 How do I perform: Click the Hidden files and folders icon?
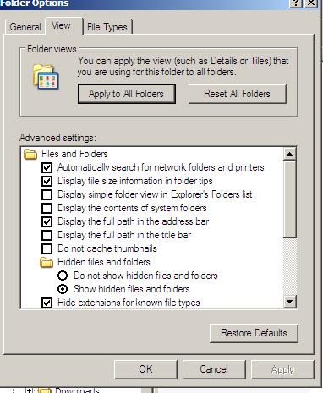coord(47,262)
